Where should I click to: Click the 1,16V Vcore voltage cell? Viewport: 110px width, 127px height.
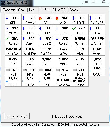pos(97,50)
